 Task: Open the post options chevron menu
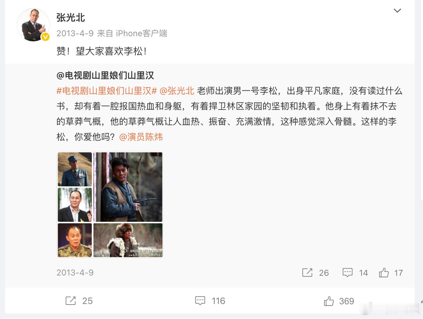[397, 11]
